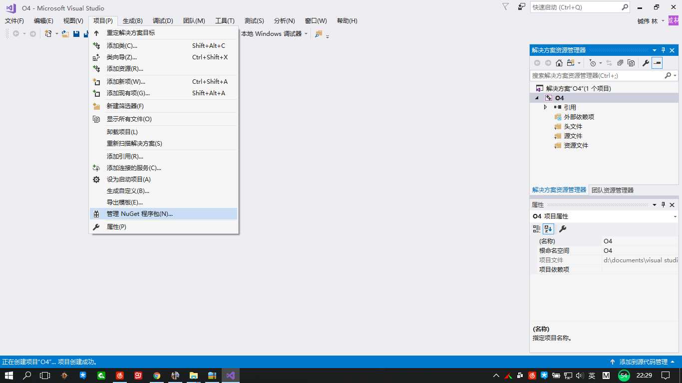Open the Solution Explorer search options dropdown
The width and height of the screenshot is (682, 383).
click(x=675, y=75)
